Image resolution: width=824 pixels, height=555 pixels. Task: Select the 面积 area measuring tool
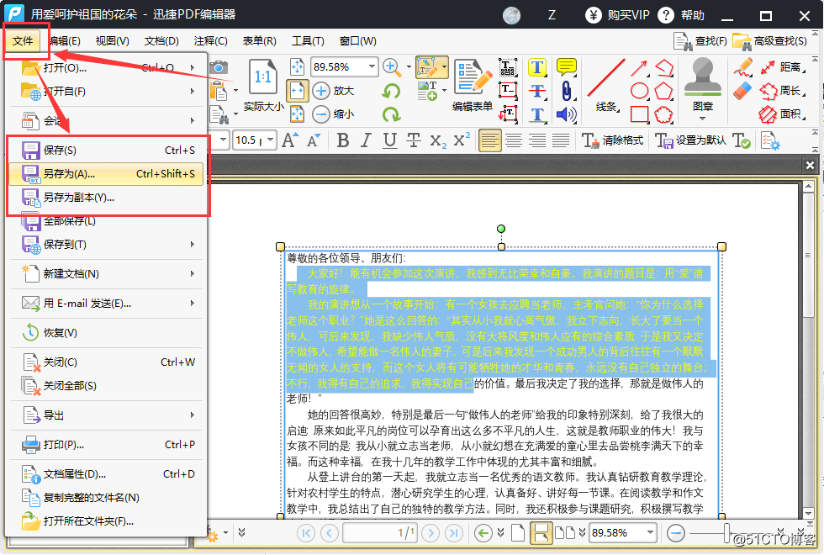point(782,114)
